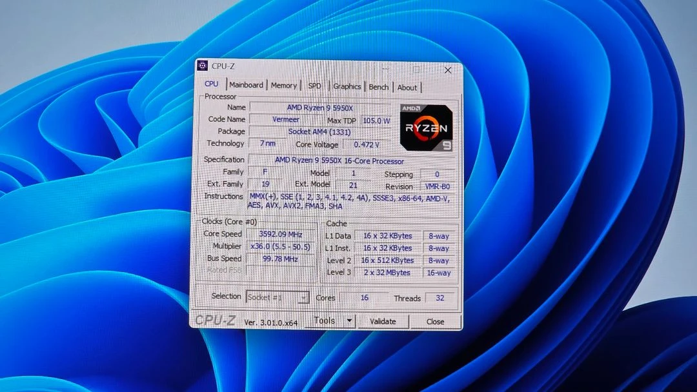Expand the Tools dropdown arrow
This screenshot has height=392, width=697.
[x=349, y=320]
